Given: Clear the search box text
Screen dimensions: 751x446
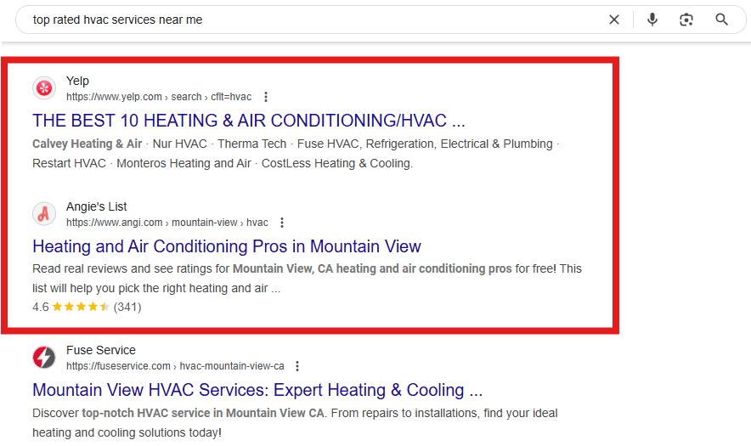Looking at the screenshot, I should (x=614, y=20).
